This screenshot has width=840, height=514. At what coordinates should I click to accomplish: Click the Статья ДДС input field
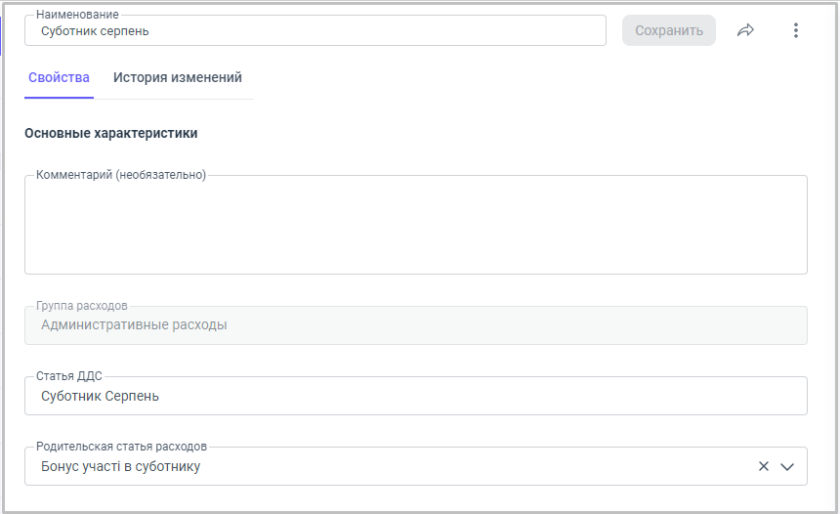pos(415,397)
